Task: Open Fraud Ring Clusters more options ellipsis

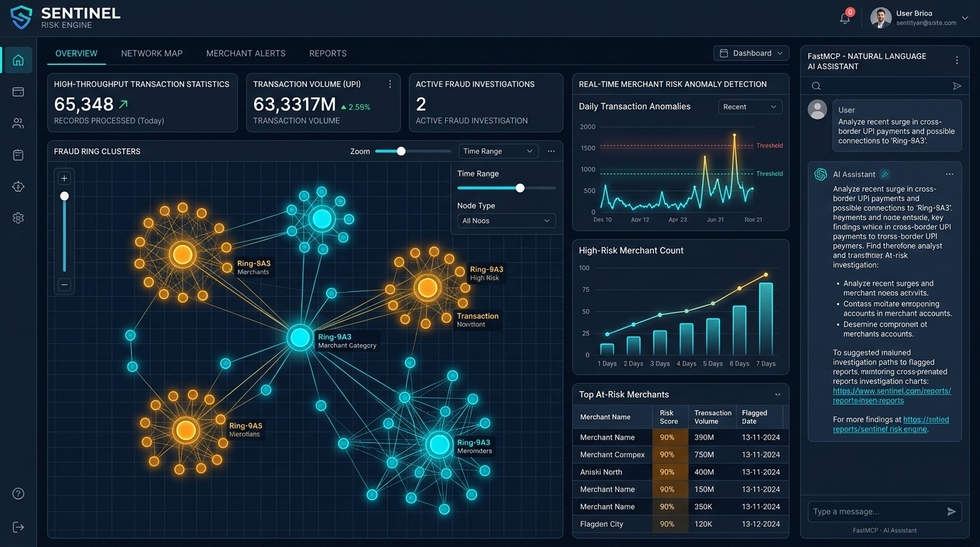Action: 551,151
